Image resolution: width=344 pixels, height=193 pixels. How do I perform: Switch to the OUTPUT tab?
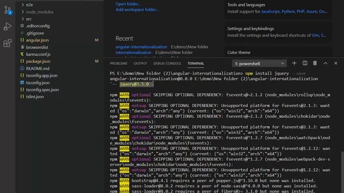click(140, 63)
